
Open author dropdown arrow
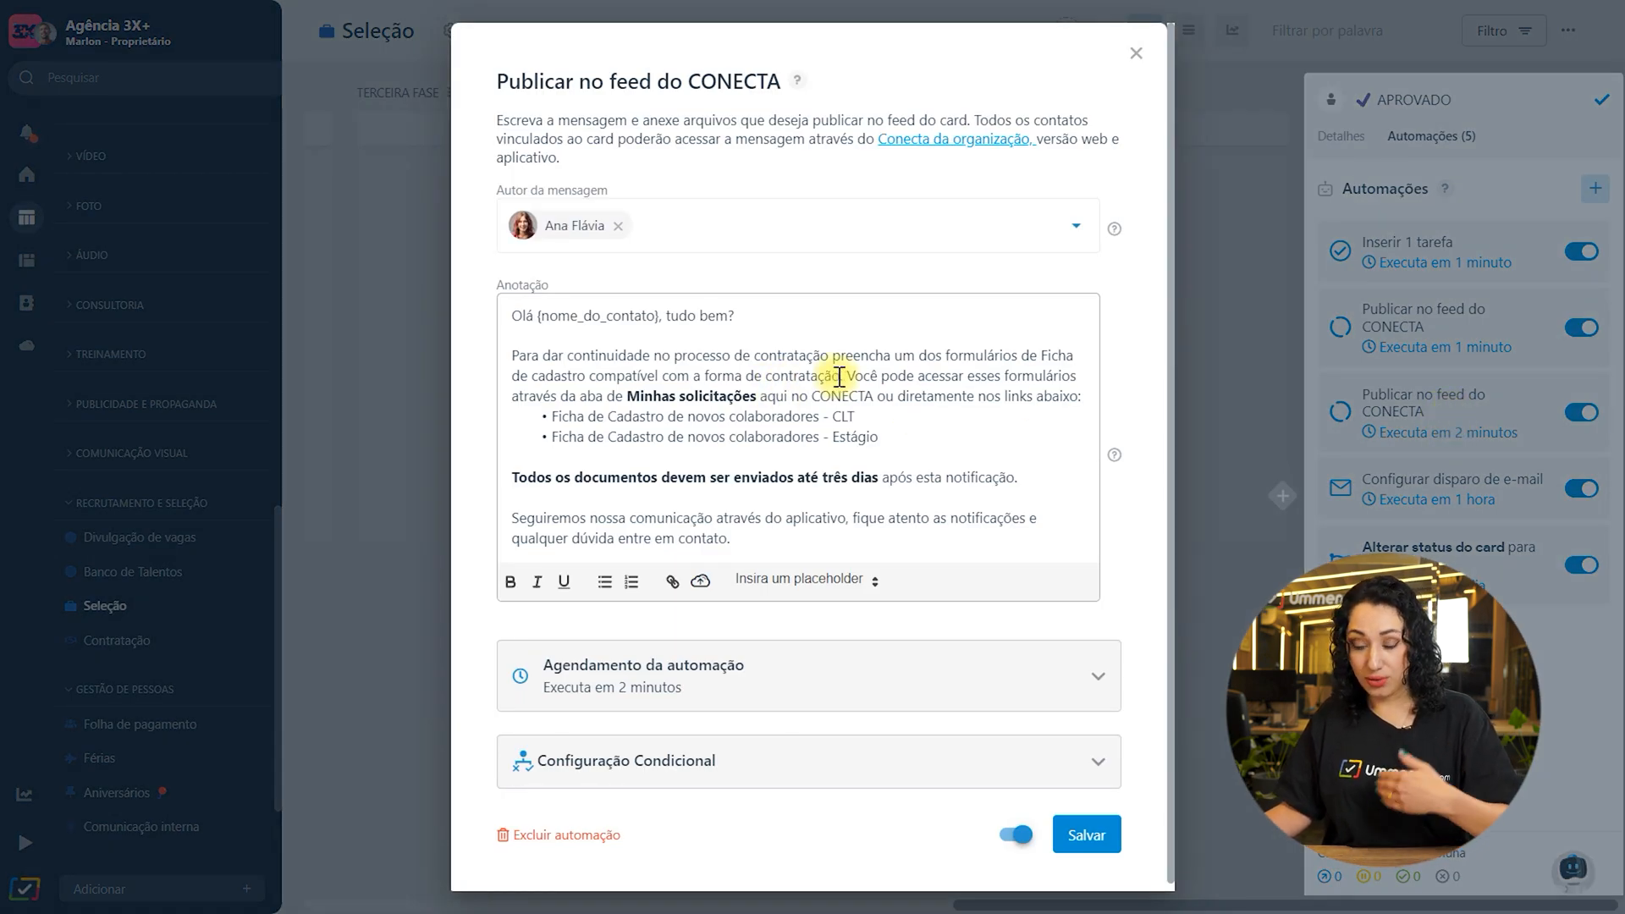coord(1076,226)
